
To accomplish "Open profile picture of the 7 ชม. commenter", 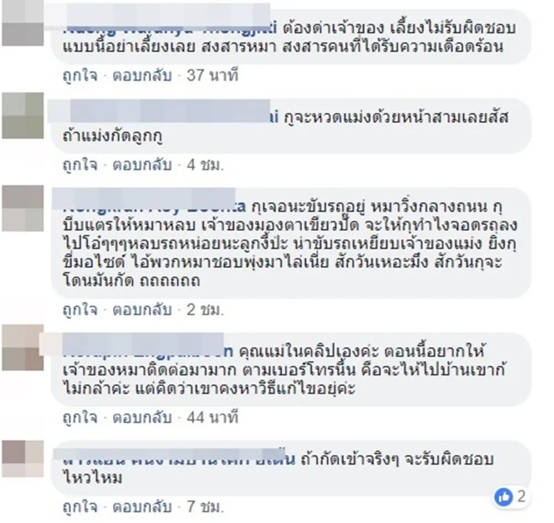I will pos(23,459).
